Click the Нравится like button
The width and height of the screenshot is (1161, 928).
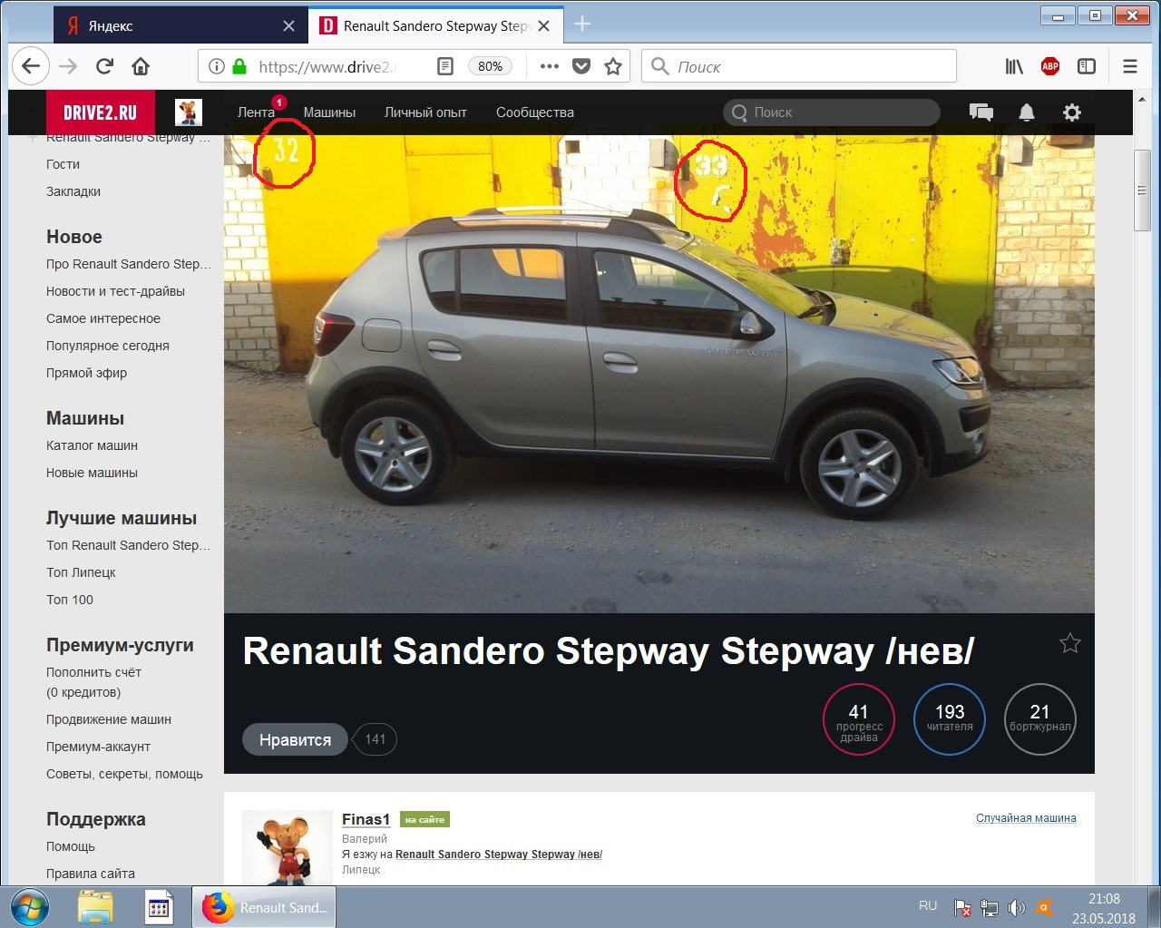click(x=295, y=739)
